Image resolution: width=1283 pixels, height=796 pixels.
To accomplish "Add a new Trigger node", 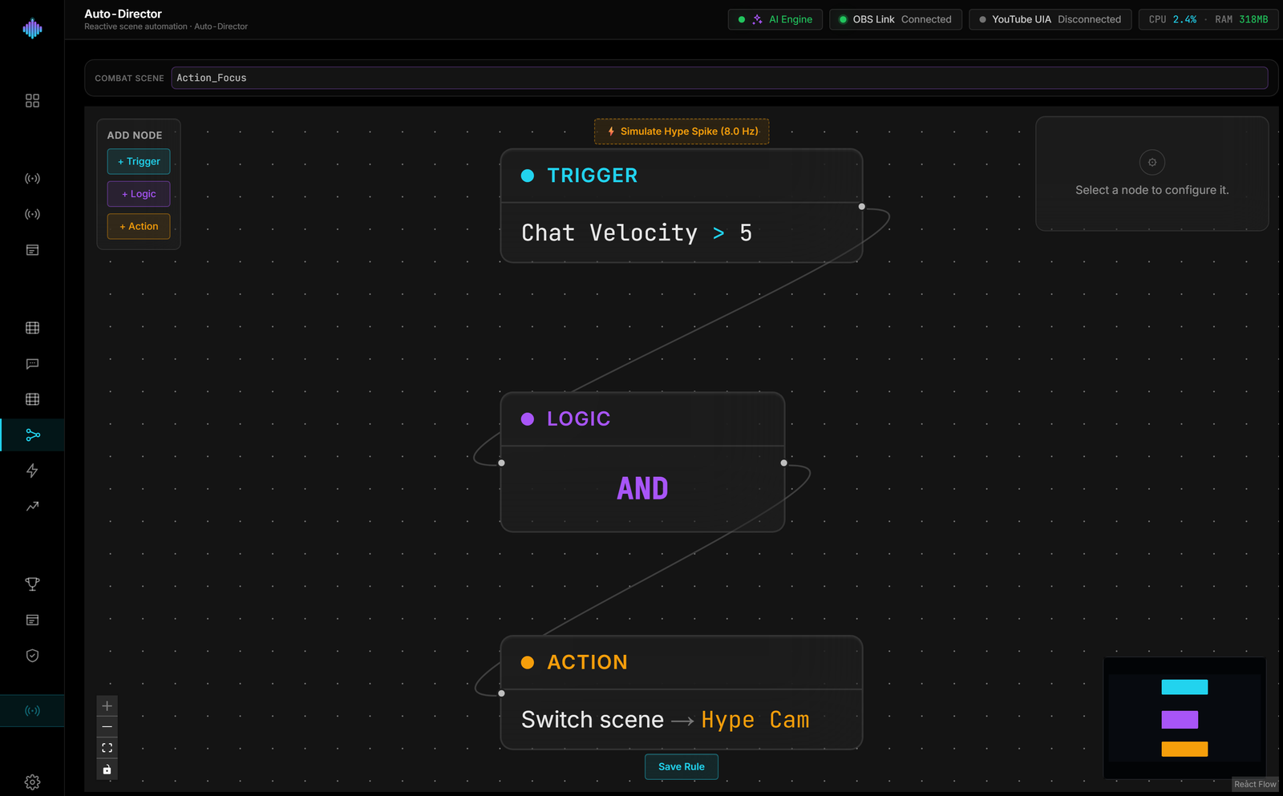I will pyautogui.click(x=139, y=161).
